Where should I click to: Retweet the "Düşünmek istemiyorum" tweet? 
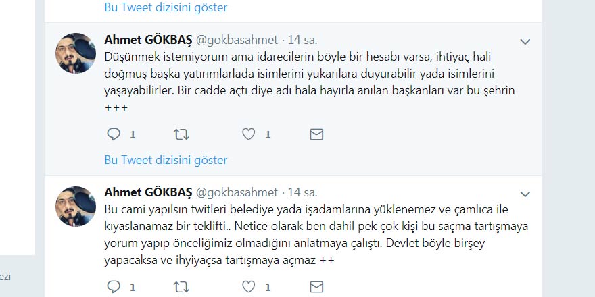click(181, 134)
